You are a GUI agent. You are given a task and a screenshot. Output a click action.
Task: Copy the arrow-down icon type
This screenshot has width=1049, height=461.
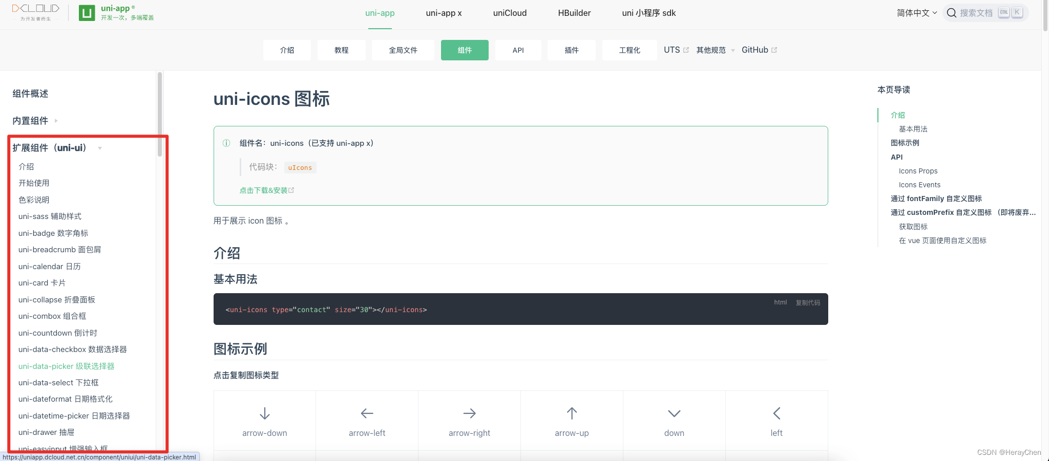264,421
